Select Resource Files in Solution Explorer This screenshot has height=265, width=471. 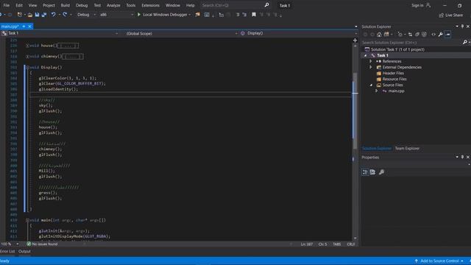394,79
